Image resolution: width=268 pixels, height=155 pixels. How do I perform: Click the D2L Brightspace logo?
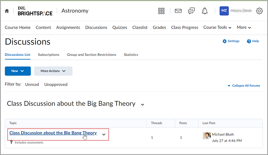pyautogui.click(x=35, y=11)
